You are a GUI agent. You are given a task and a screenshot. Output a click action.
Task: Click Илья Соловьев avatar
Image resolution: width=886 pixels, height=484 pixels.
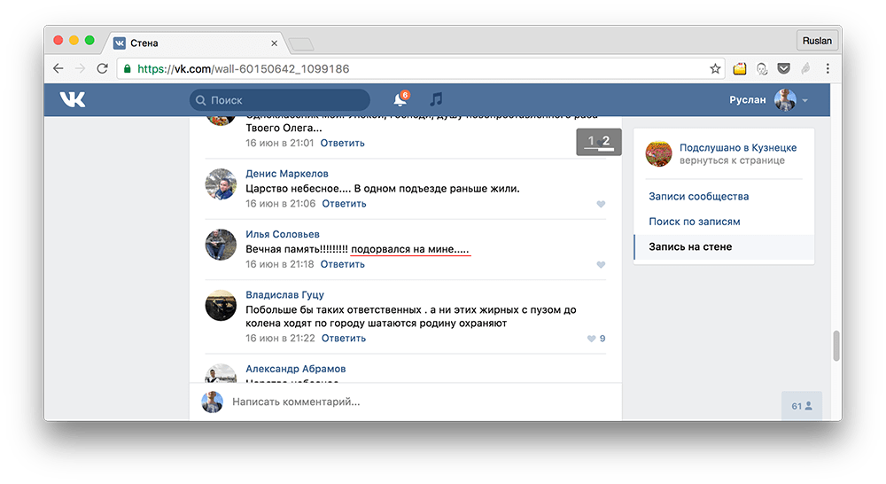pos(221,245)
